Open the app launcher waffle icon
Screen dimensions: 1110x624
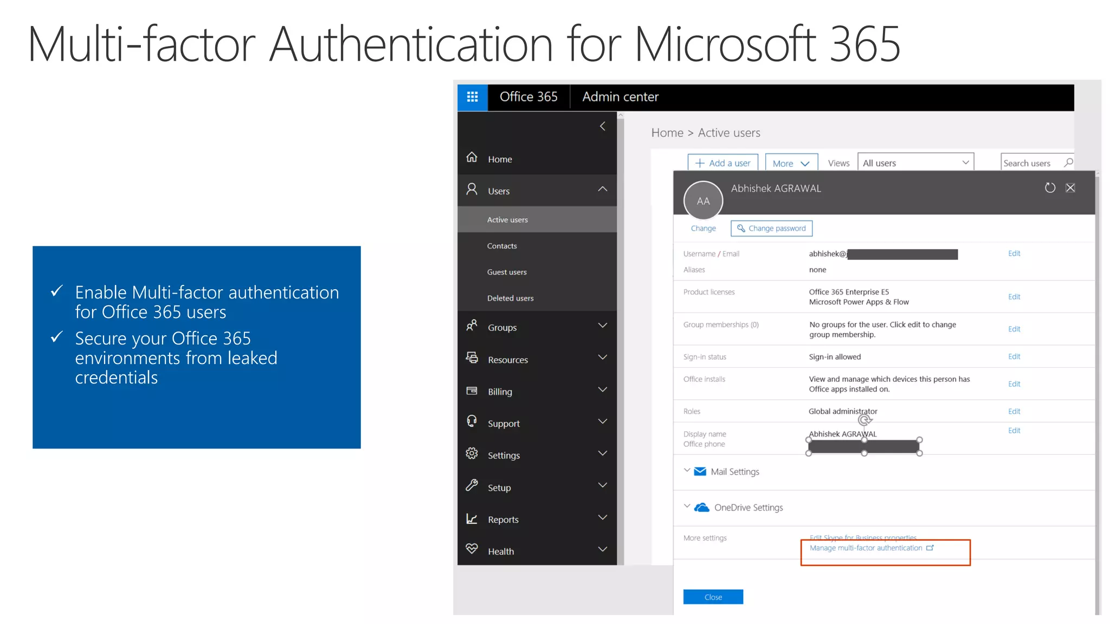(472, 97)
